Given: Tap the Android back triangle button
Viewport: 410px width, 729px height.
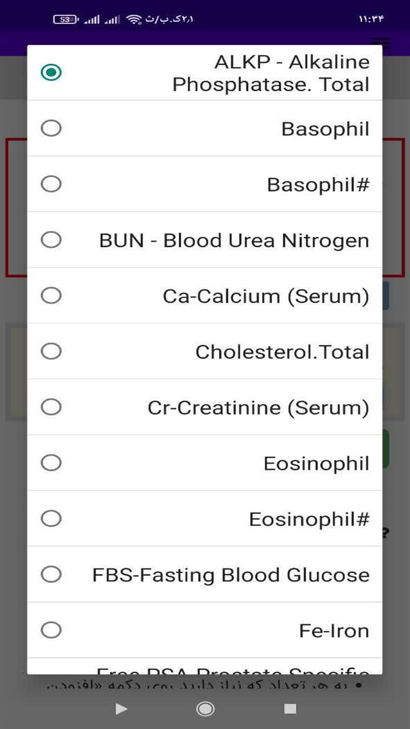Looking at the screenshot, I should tap(121, 708).
